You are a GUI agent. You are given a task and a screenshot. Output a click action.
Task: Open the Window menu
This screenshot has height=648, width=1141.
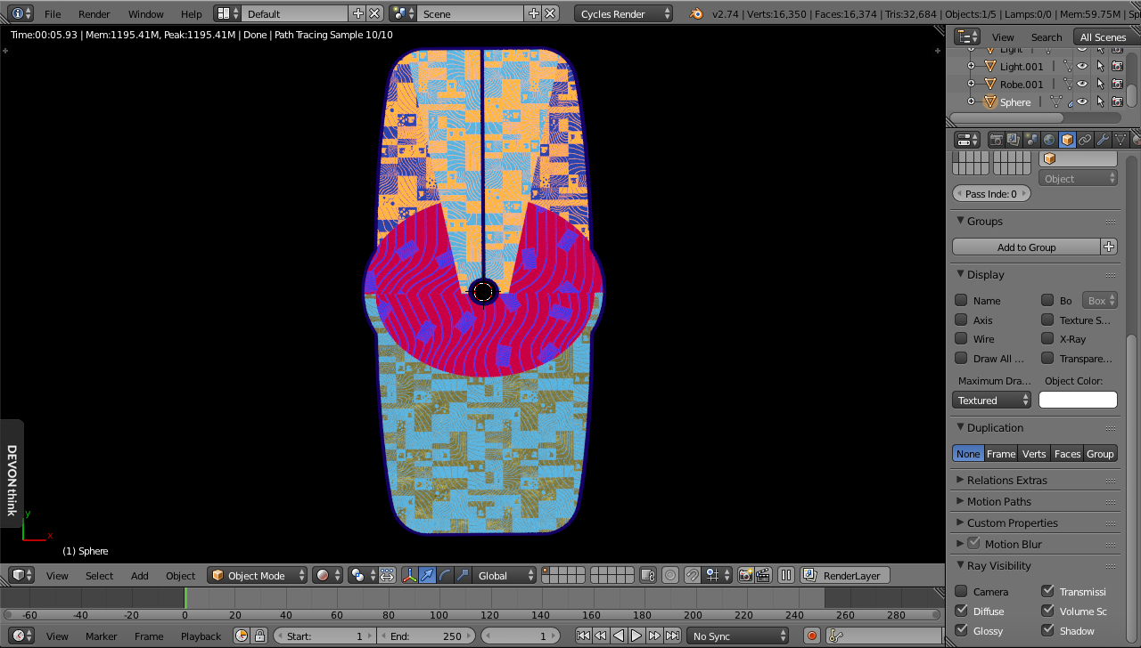coord(145,13)
